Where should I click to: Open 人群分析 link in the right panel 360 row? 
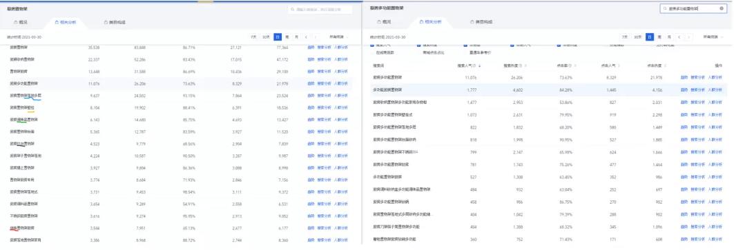(715, 239)
